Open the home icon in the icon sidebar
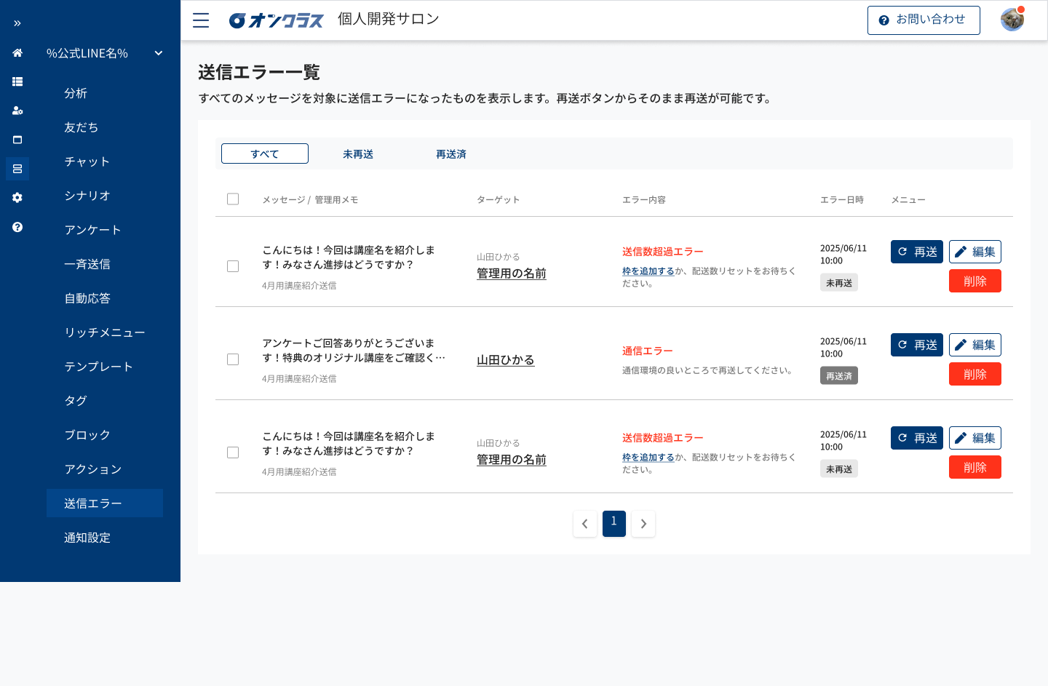The image size is (1048, 686). pos(17,52)
